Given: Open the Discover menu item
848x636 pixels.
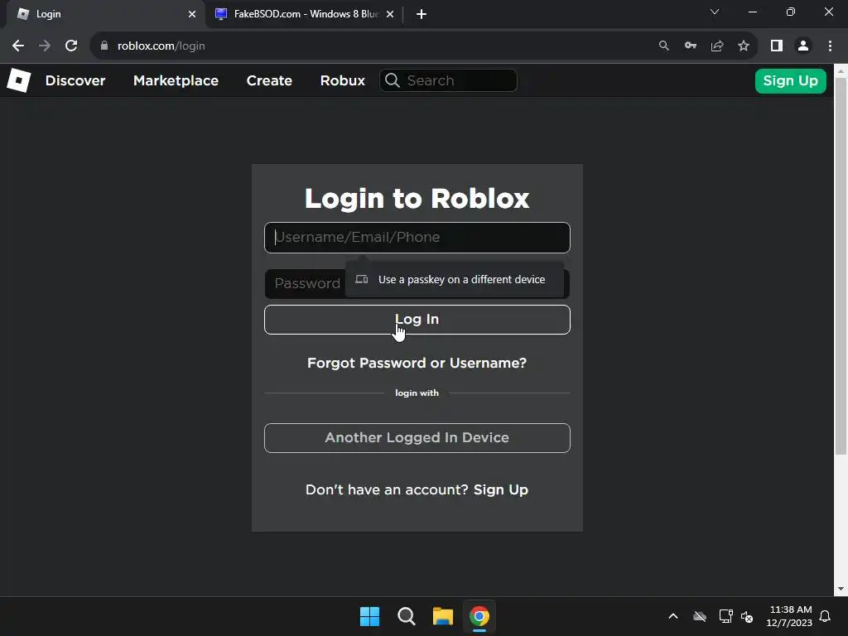Looking at the screenshot, I should (75, 80).
